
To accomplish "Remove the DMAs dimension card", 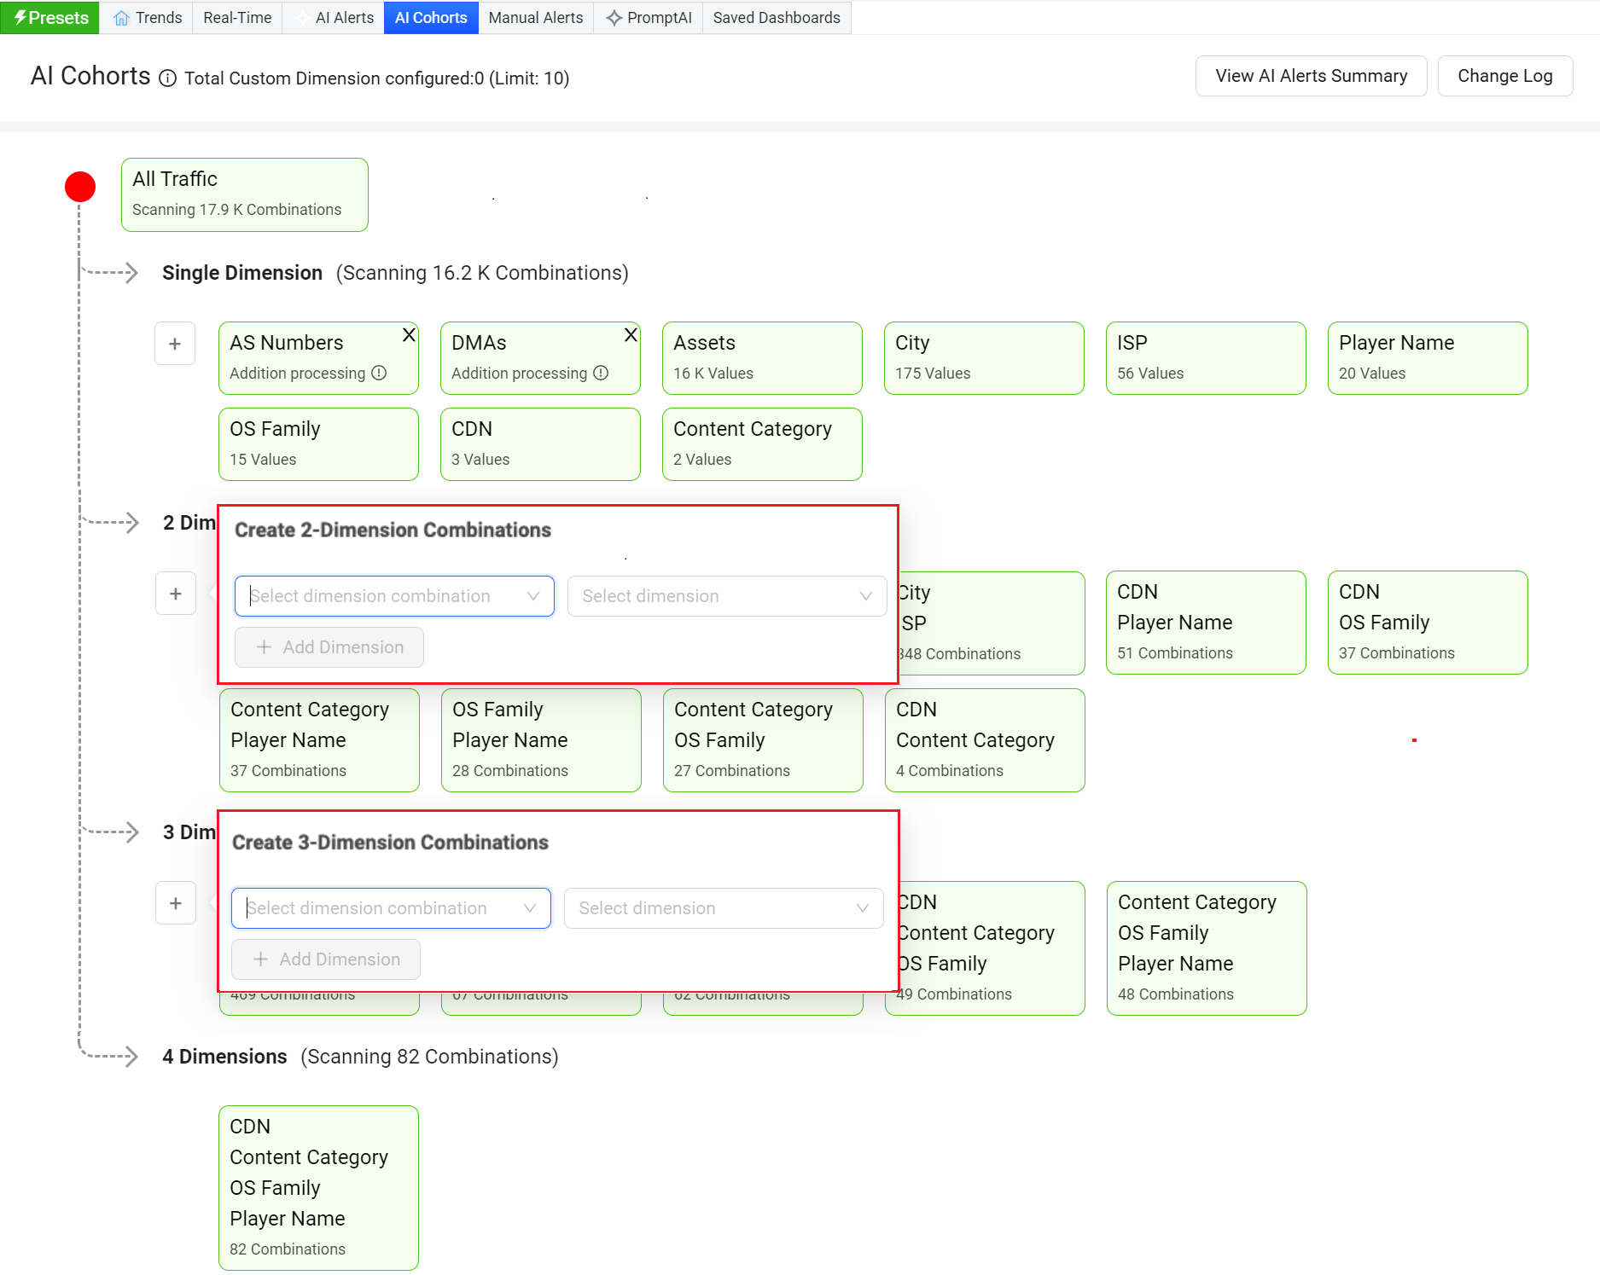I will [x=631, y=335].
